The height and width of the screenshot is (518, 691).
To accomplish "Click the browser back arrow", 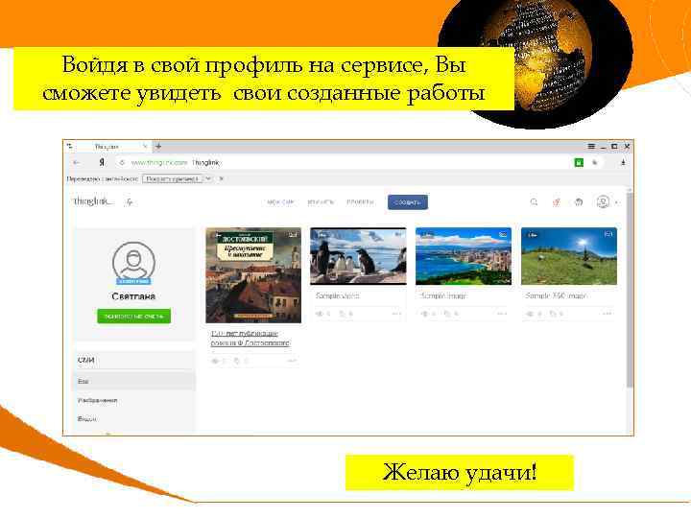I will 77,162.
